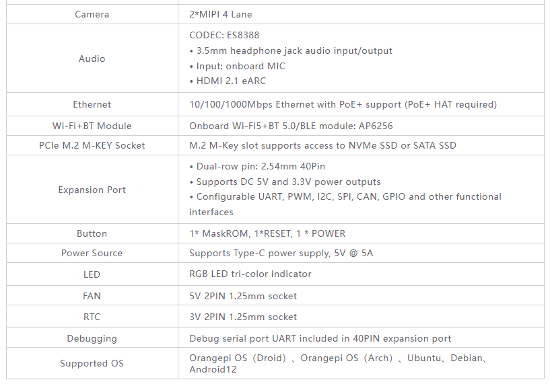
Task: Click the Audio specification label
Action: pyautogui.click(x=92, y=59)
